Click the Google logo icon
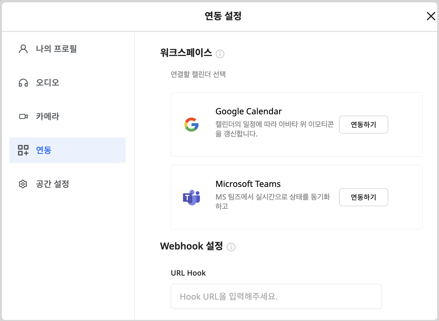Screen dimensions: 439x321 [x=191, y=125]
